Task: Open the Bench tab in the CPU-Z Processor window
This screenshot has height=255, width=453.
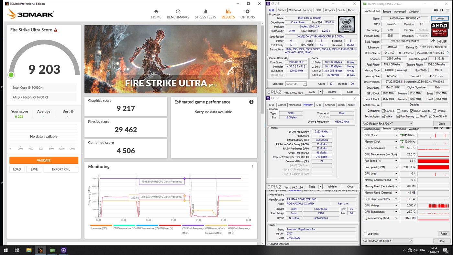Action: (341, 10)
